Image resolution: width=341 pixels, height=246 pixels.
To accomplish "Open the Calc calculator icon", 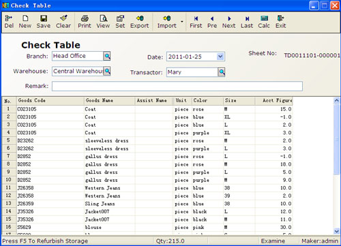I will [264, 22].
